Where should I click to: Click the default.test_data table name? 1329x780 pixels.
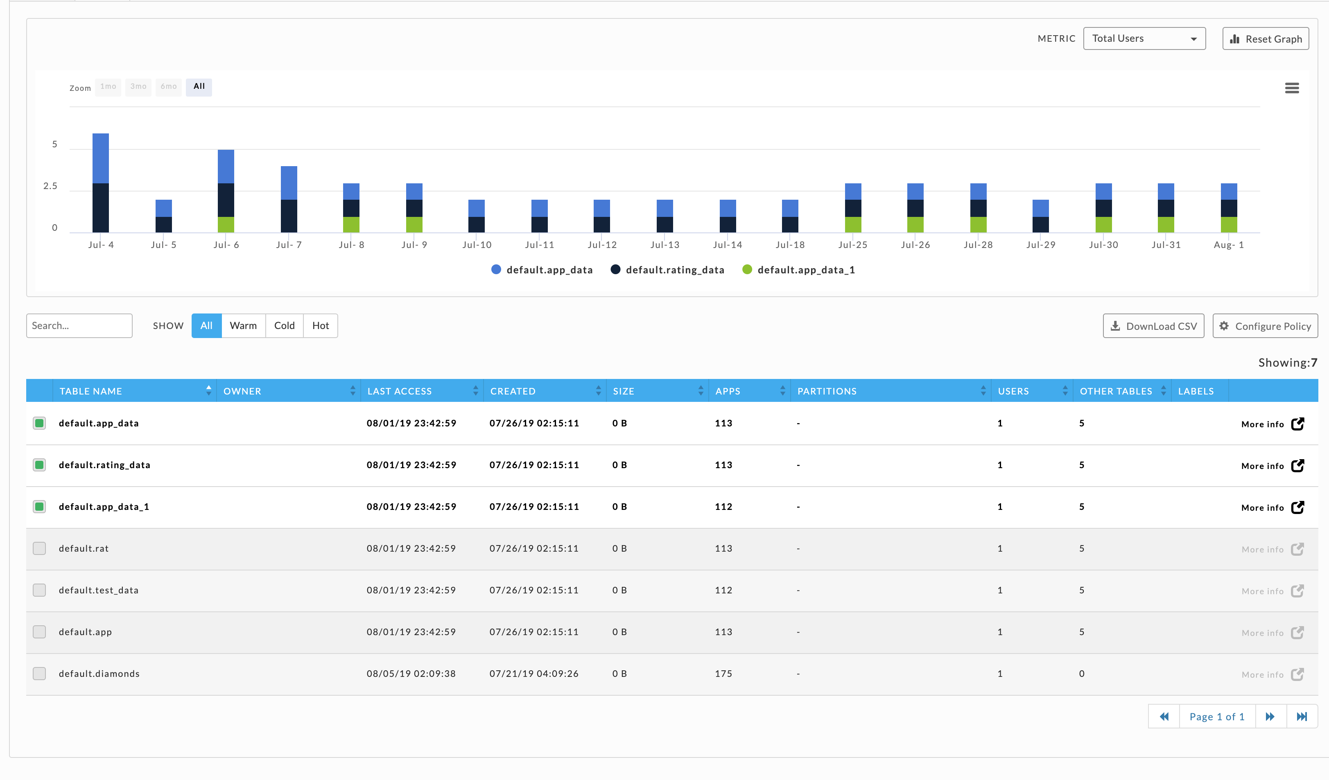(99, 590)
